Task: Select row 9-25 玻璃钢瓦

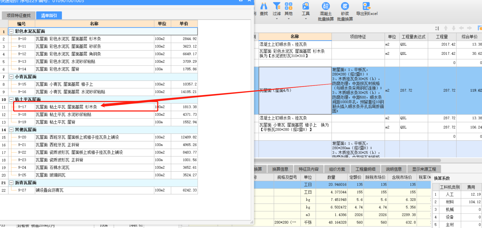Action: coord(103,175)
